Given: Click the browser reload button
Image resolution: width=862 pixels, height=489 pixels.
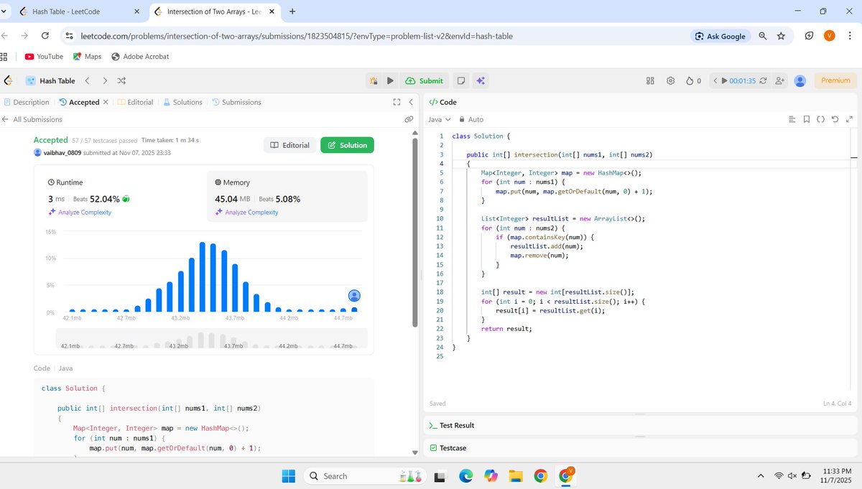Looking at the screenshot, I should click(45, 36).
